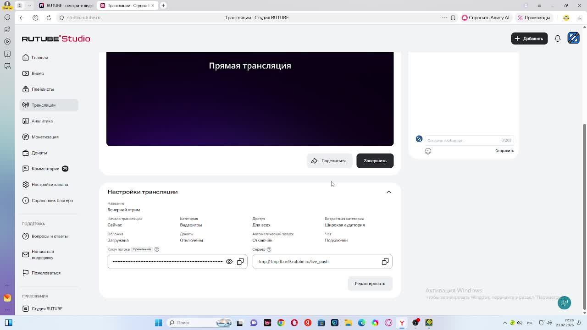Go back in the browser
Image resolution: width=587 pixels, height=330 pixels.
click(21, 18)
